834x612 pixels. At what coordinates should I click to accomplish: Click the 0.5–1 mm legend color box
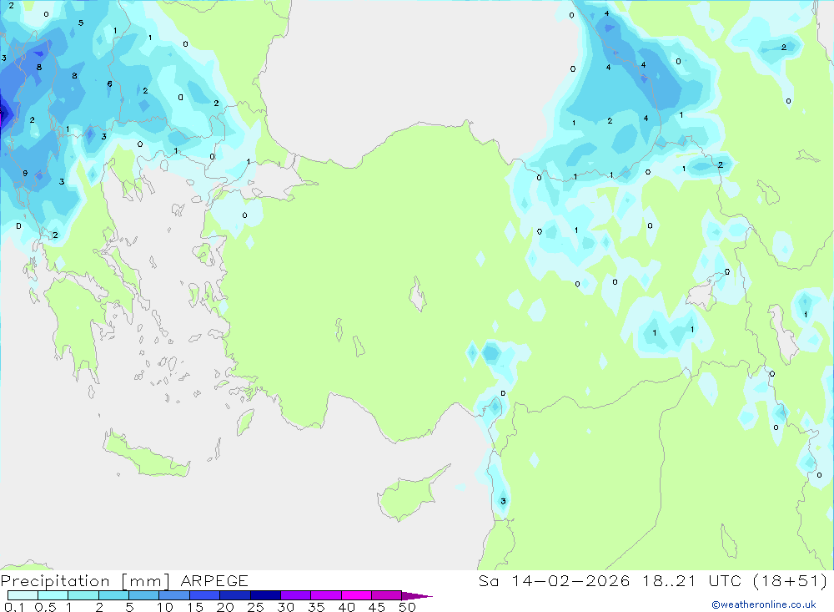coord(53,595)
